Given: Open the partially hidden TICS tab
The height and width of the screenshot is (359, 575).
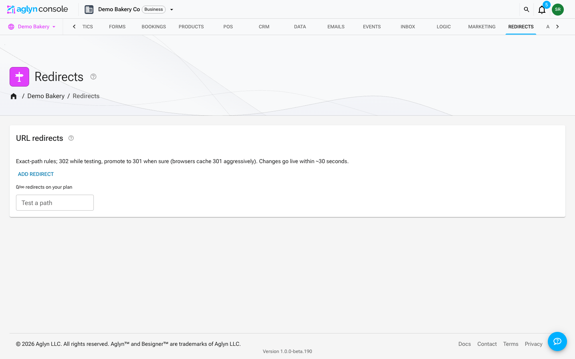Looking at the screenshot, I should point(87,27).
